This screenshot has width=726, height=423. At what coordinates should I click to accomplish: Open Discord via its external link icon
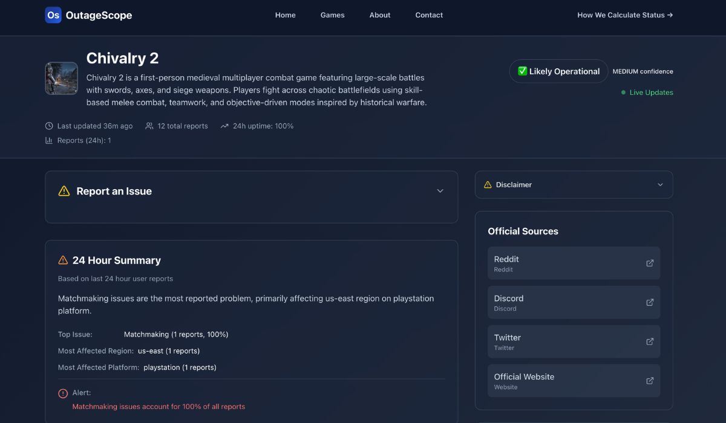650,302
